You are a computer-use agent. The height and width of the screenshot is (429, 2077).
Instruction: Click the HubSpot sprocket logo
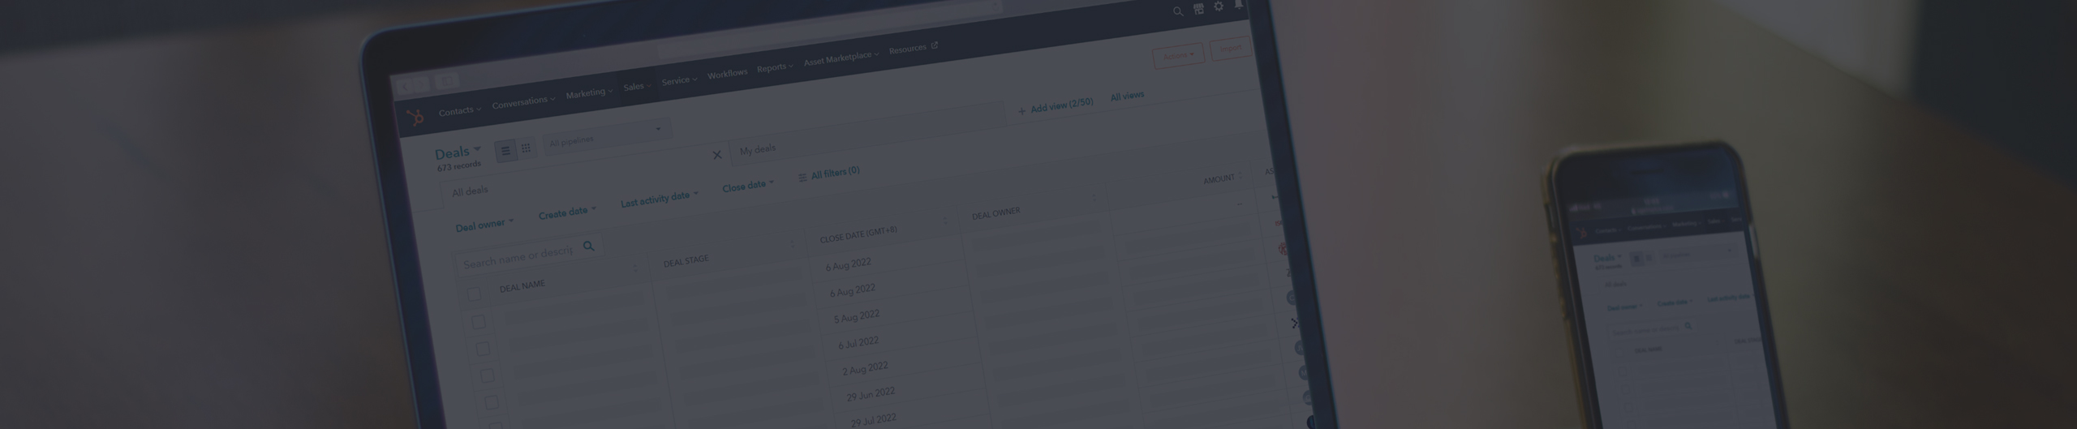[415, 118]
